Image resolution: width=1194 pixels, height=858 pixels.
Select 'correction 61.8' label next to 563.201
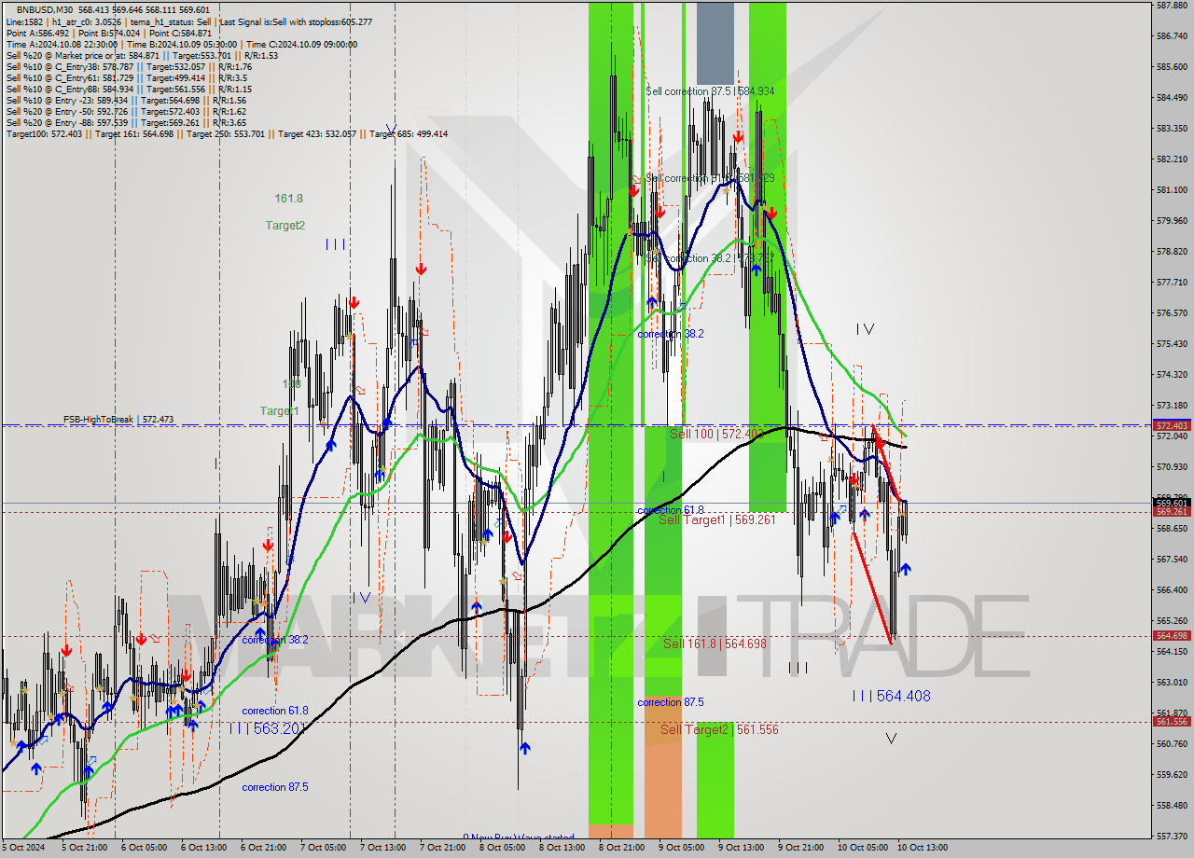275,711
